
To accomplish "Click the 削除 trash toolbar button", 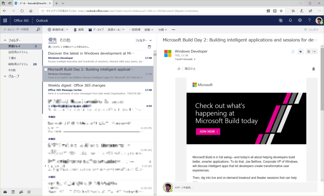I will click(79, 30).
